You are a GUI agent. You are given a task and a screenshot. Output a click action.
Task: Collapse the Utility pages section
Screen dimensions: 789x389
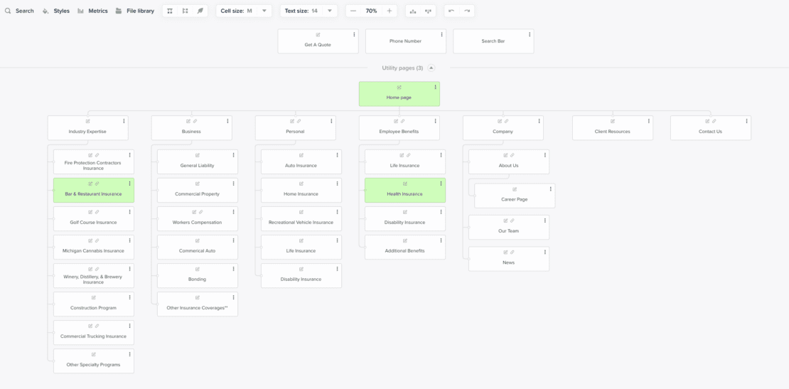[431, 68]
